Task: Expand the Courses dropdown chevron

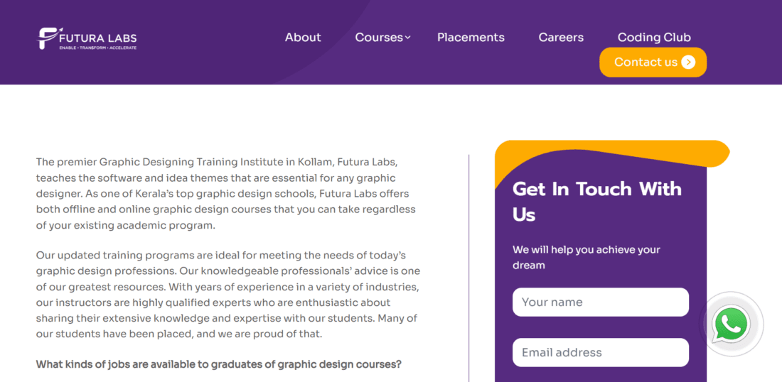Action: click(x=407, y=38)
